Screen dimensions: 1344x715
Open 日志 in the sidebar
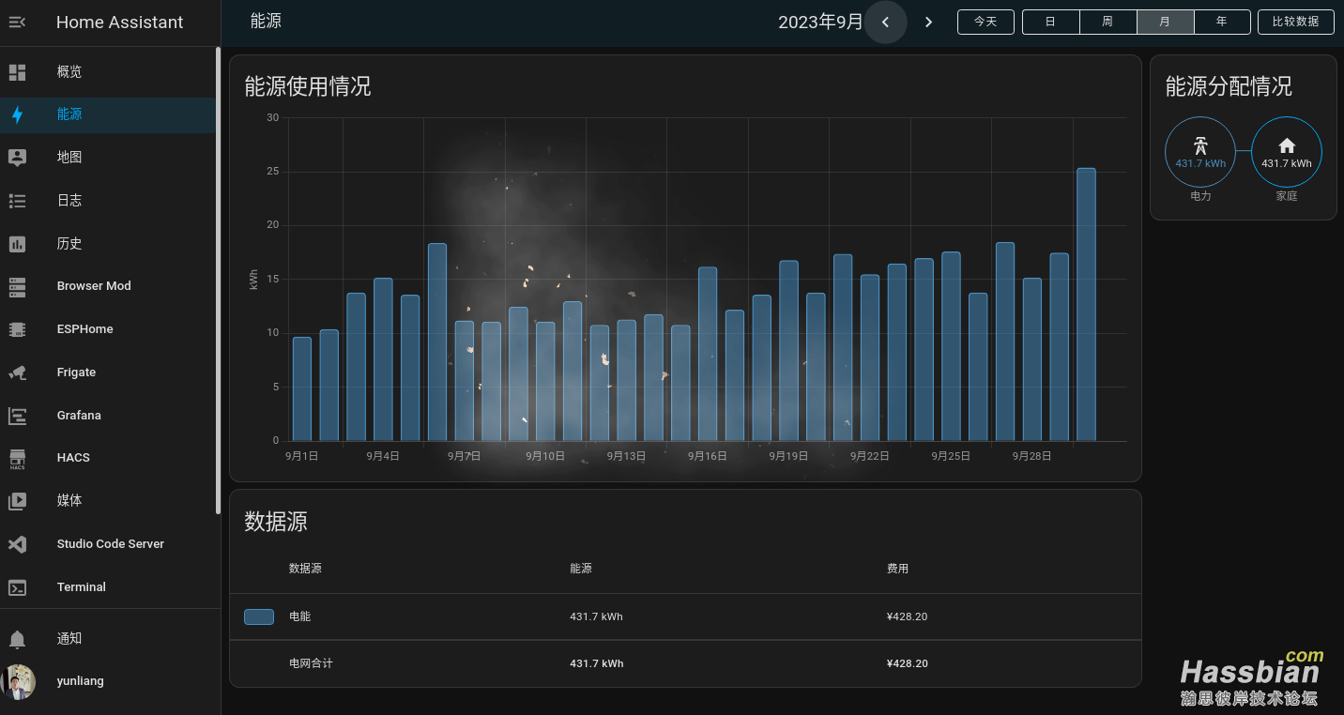[x=108, y=201]
